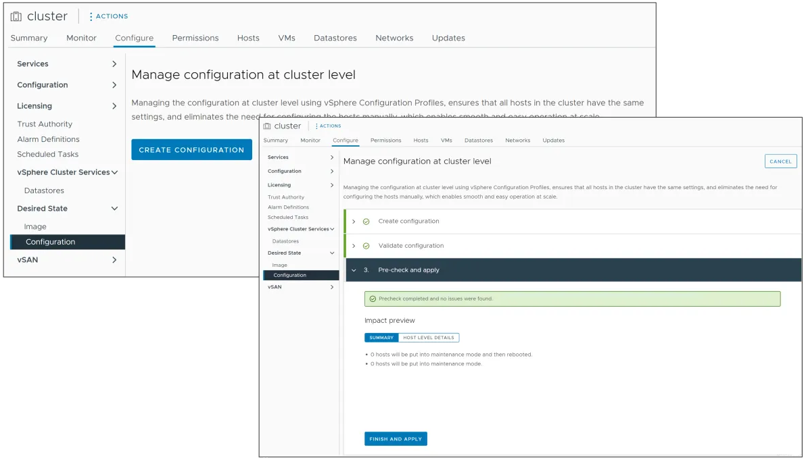Viewport: 806px width, 460px height.
Task: Switch to HOST LEVEL DETAILS under Impact preview
Action: coord(429,338)
